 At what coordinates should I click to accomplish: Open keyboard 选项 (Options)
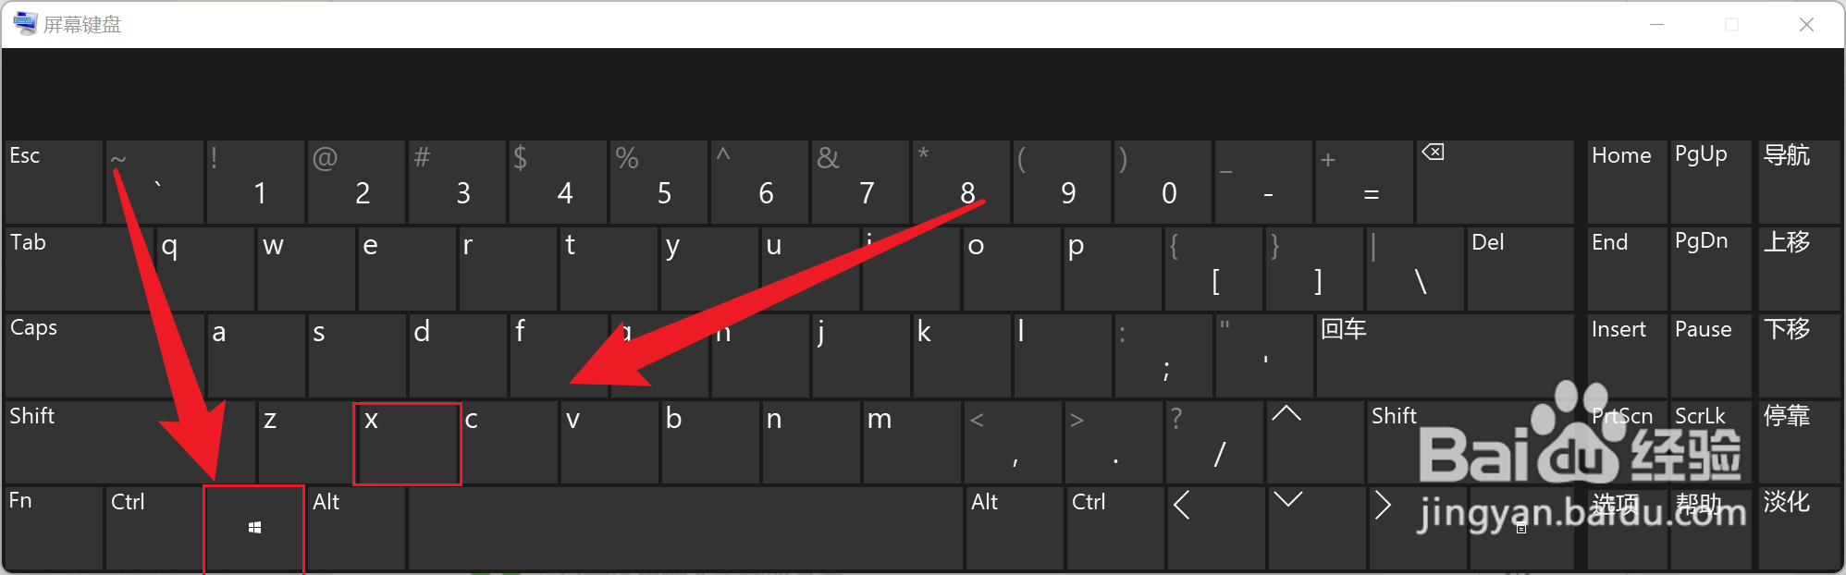pos(1627,528)
